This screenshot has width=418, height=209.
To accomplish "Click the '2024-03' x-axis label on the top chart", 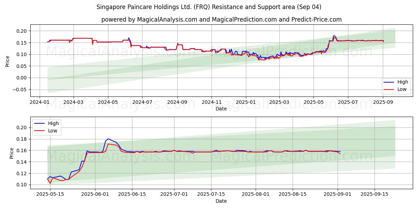I will (73, 102).
